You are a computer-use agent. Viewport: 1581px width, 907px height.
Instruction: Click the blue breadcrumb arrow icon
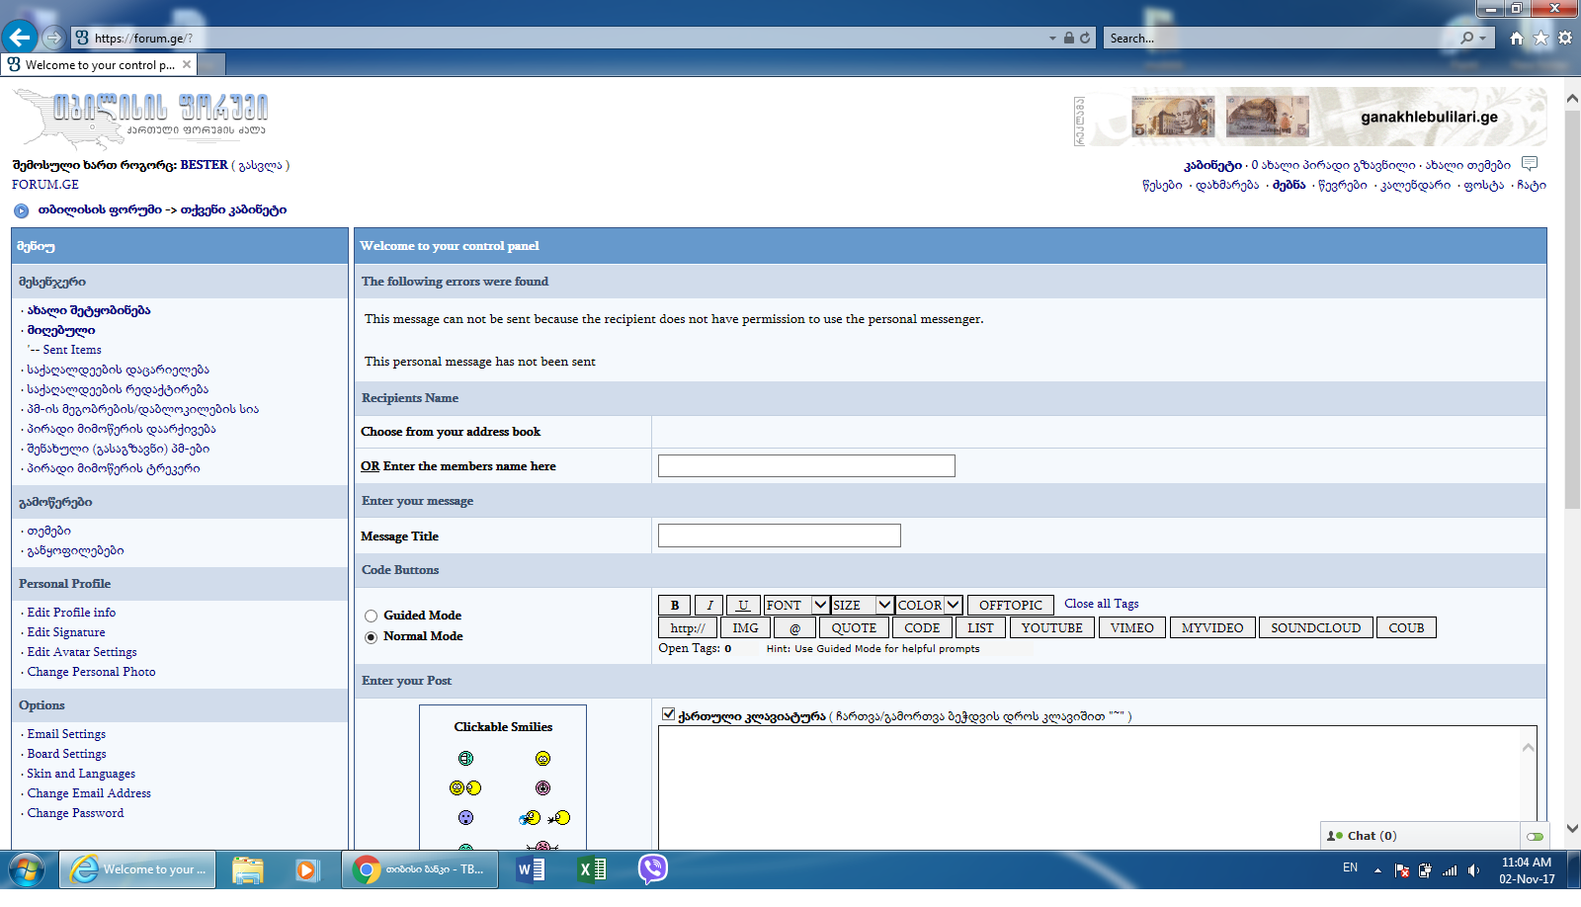22,210
